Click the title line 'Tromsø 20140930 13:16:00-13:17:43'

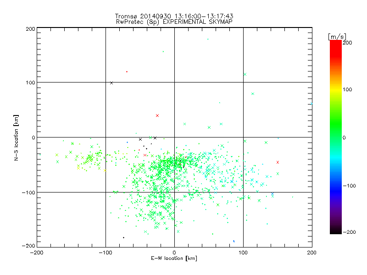174,16
